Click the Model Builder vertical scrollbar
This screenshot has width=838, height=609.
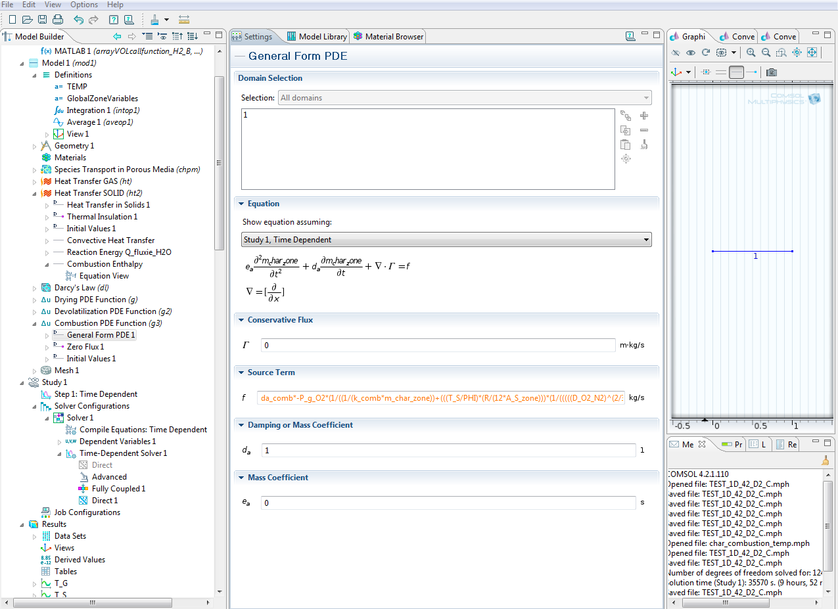click(x=220, y=162)
